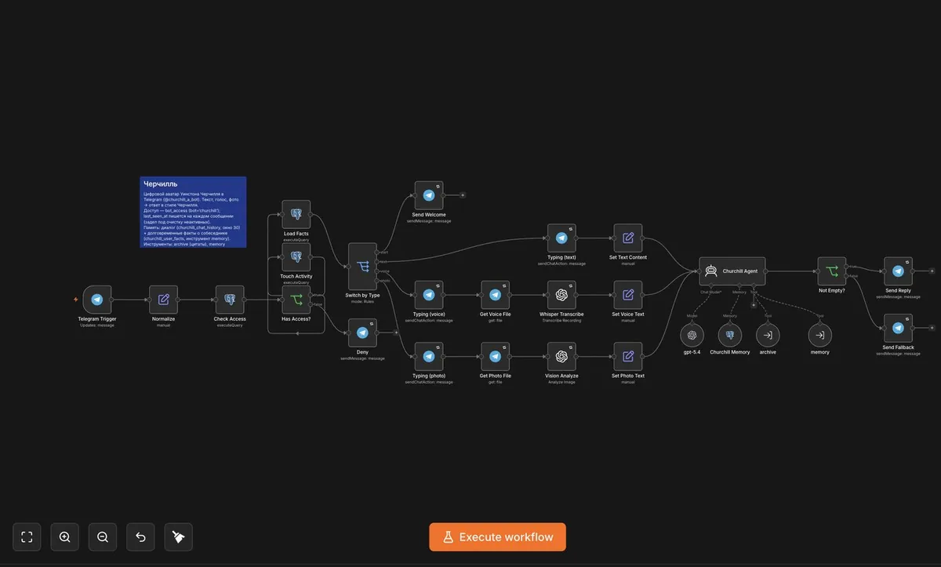The height and width of the screenshot is (567, 941).
Task: Open the Typing (text) node
Action: click(561, 238)
